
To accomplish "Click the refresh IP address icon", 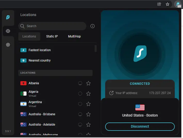I will click(111, 93).
